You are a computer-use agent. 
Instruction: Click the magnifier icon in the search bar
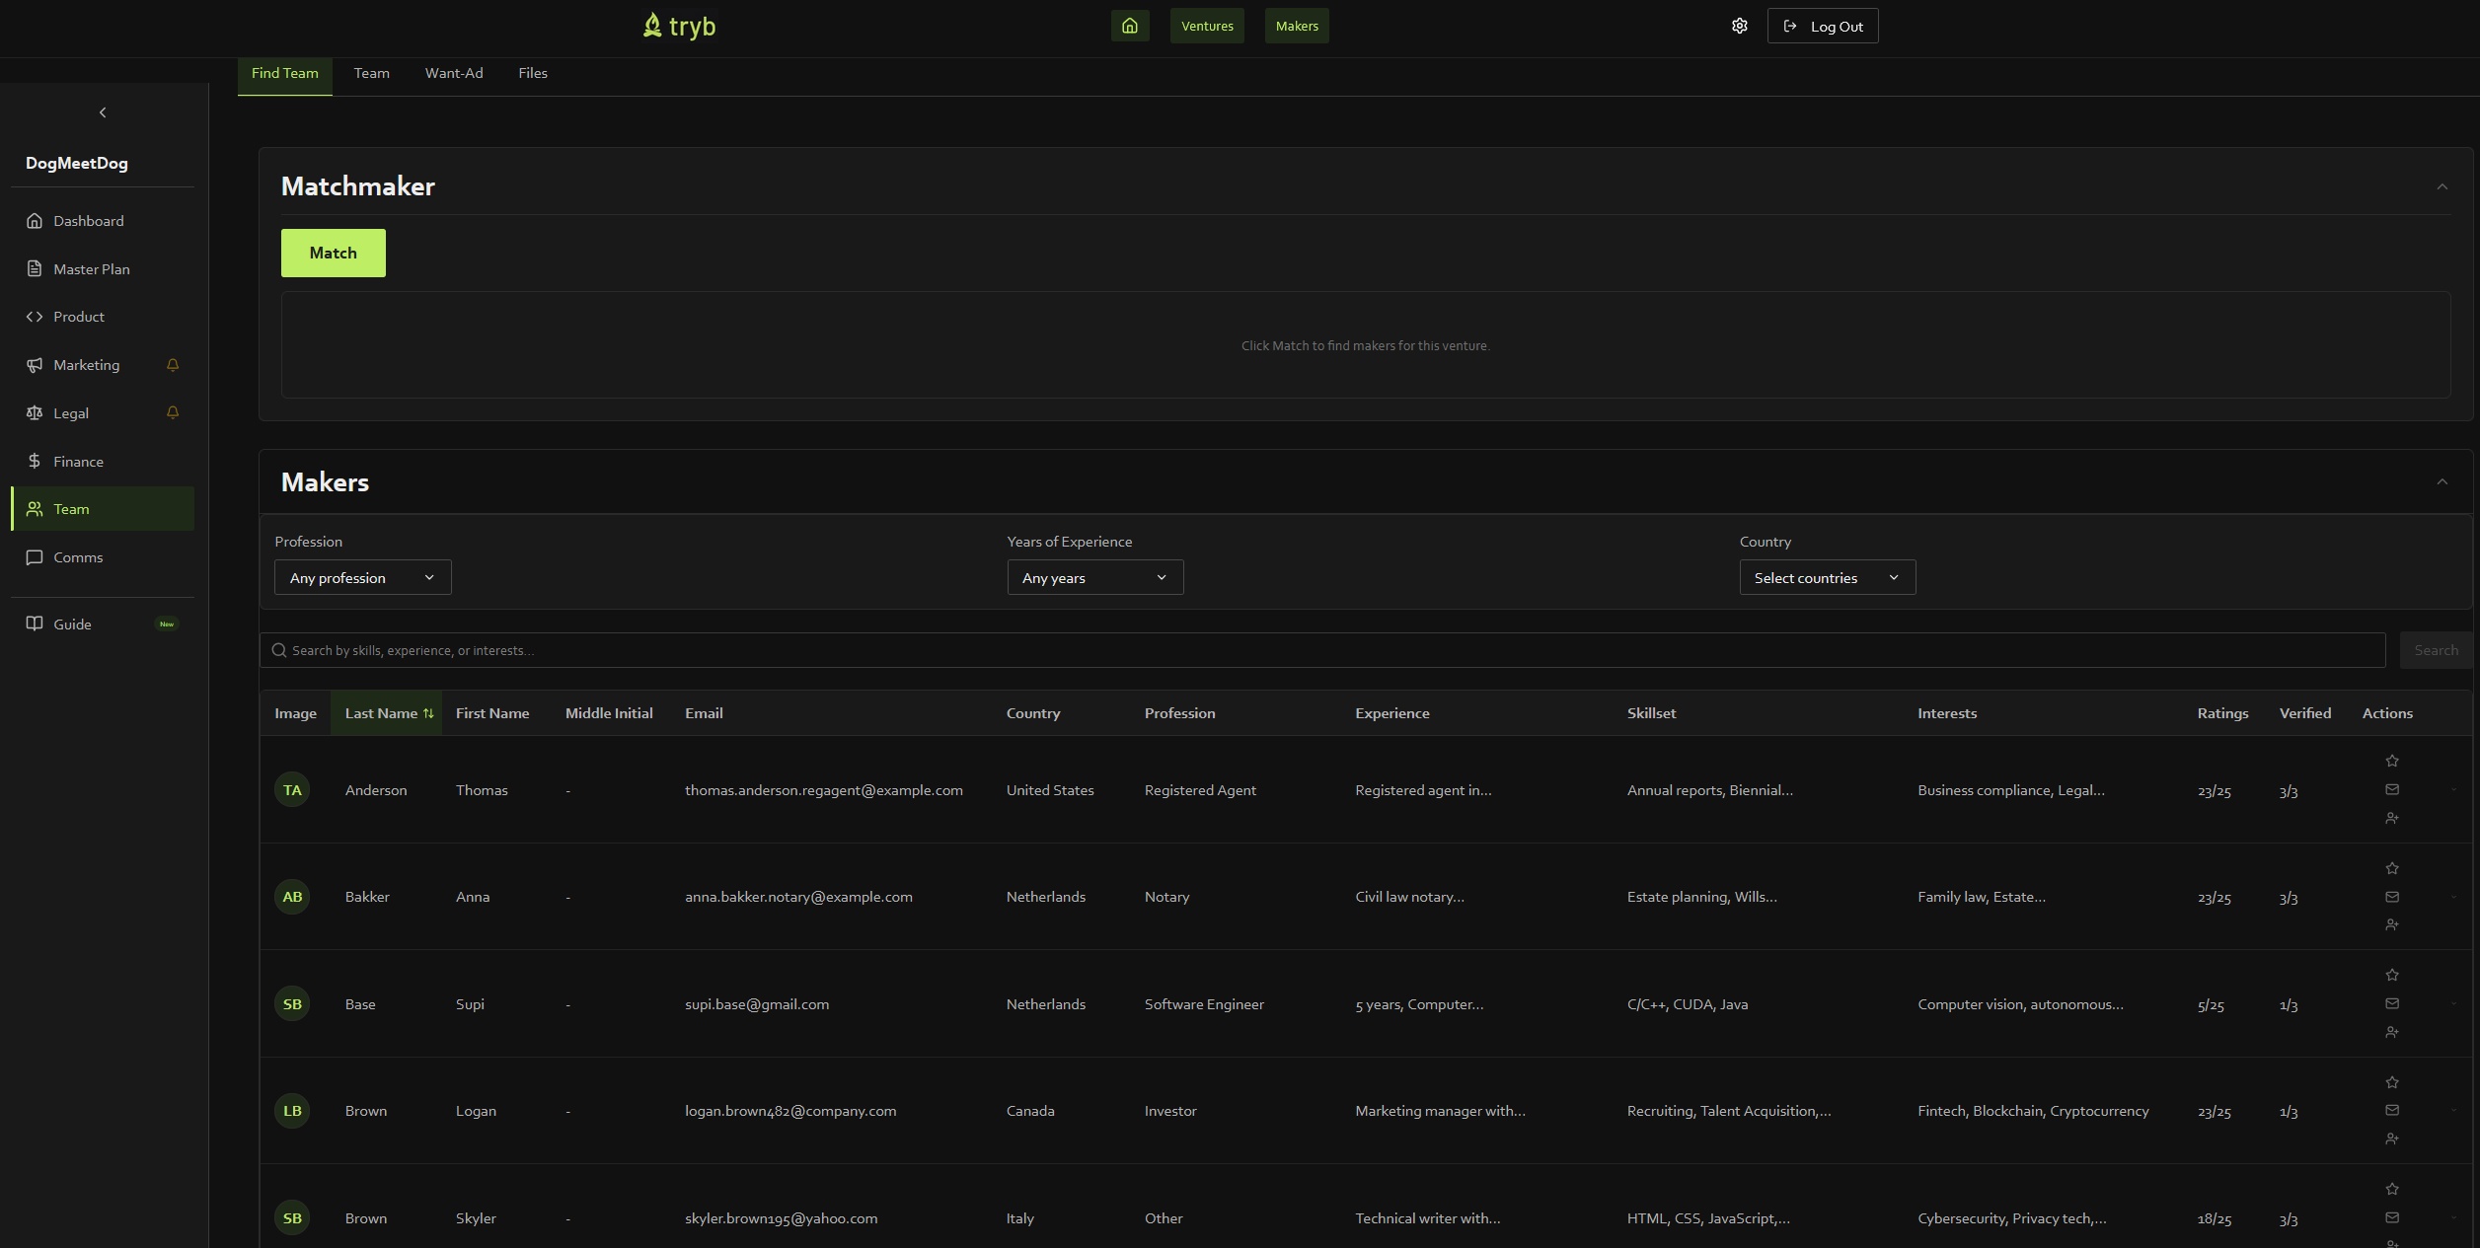pos(278,650)
